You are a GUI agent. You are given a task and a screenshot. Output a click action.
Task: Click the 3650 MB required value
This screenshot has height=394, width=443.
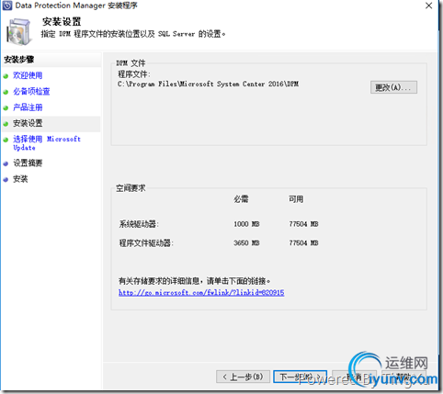pyautogui.click(x=246, y=243)
